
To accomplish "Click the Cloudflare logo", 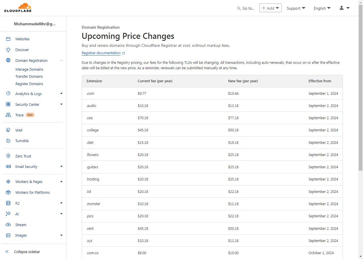I will [18, 8].
